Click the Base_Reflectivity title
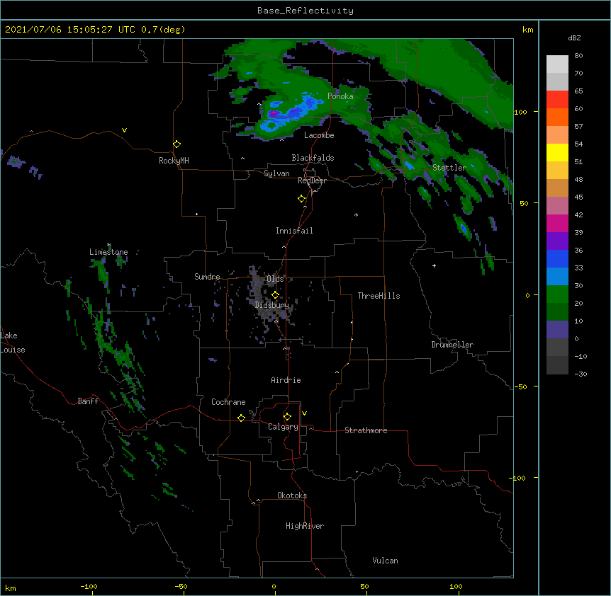 pos(305,11)
